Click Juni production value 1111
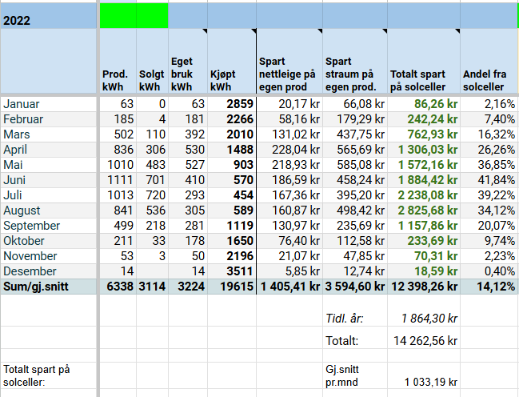The width and height of the screenshot is (519, 397). coord(120,180)
